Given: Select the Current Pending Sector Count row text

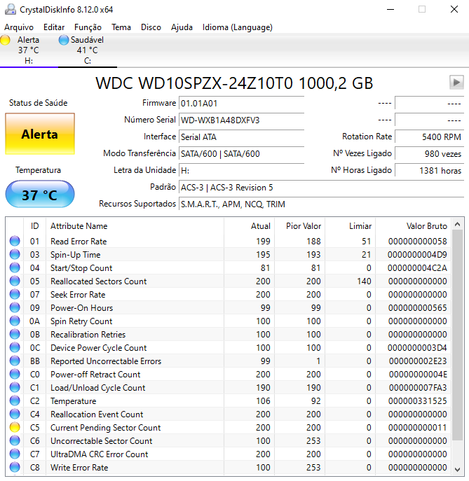Looking at the screenshot, I should click(x=105, y=427).
